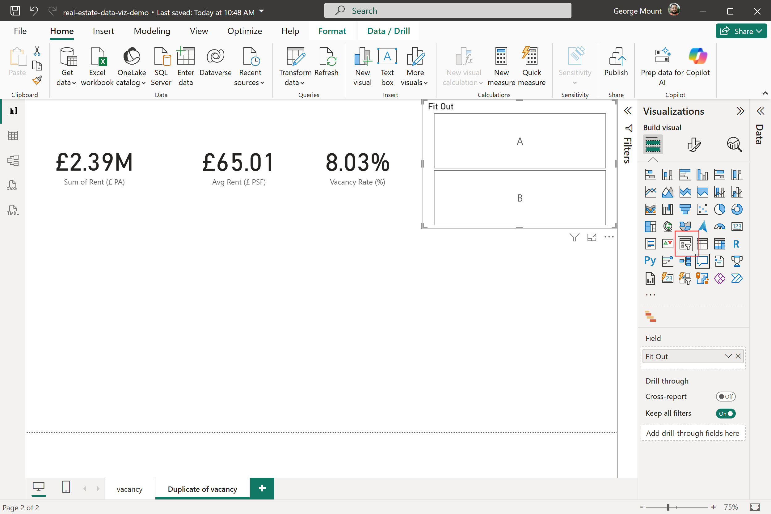Select slicer option A
Image resolution: width=771 pixels, height=514 pixels.
point(520,141)
